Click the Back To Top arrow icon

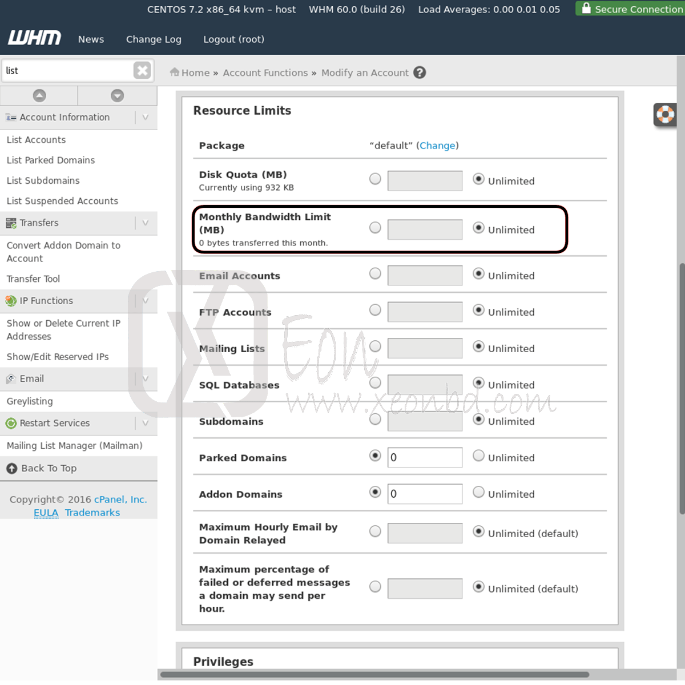click(x=12, y=469)
